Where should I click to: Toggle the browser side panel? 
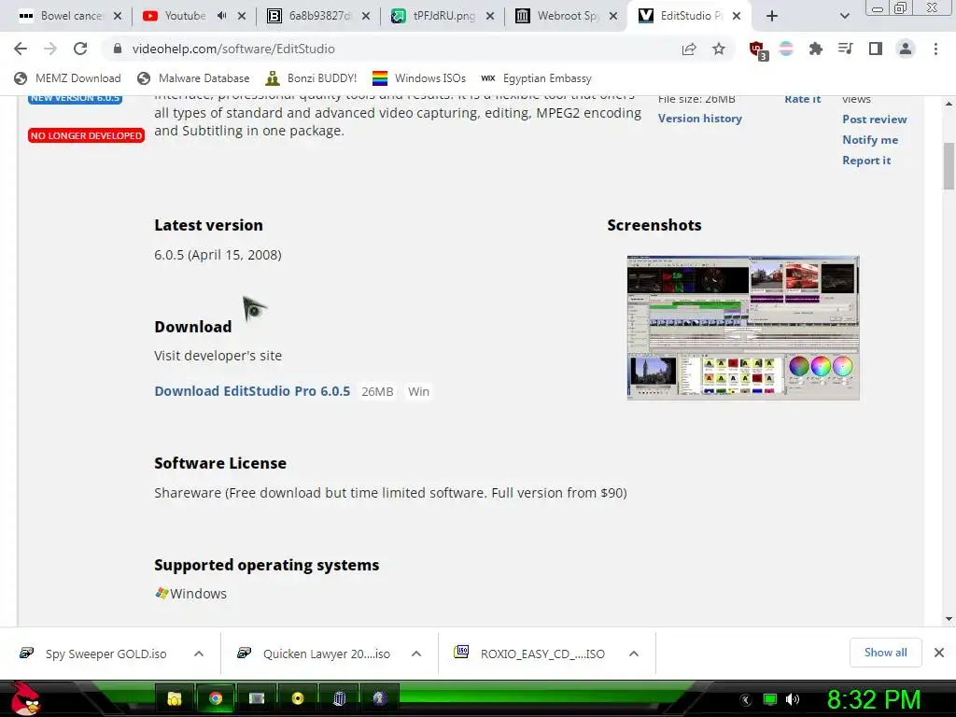tap(876, 49)
